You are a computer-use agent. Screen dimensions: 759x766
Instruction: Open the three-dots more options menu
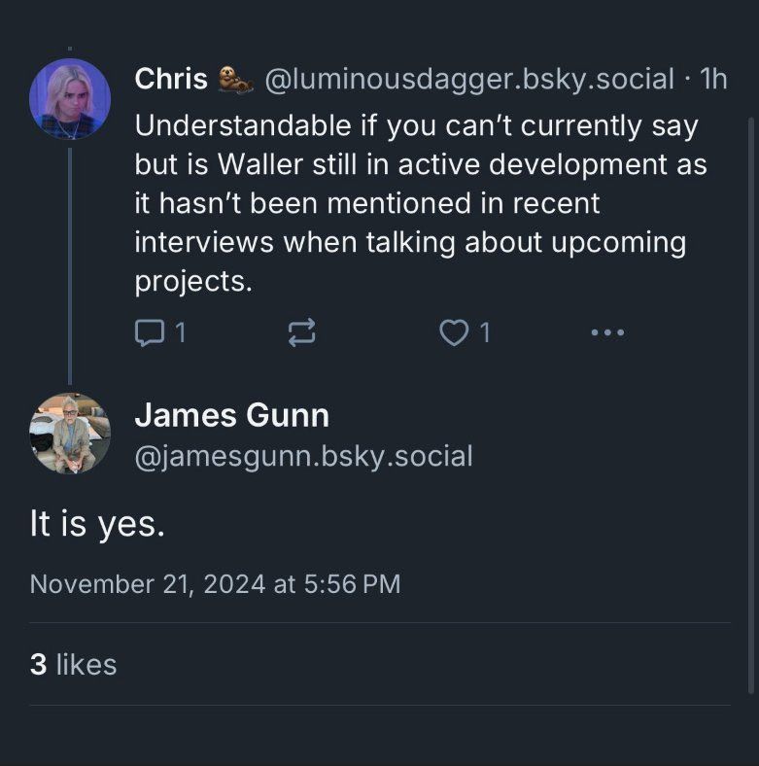click(607, 333)
